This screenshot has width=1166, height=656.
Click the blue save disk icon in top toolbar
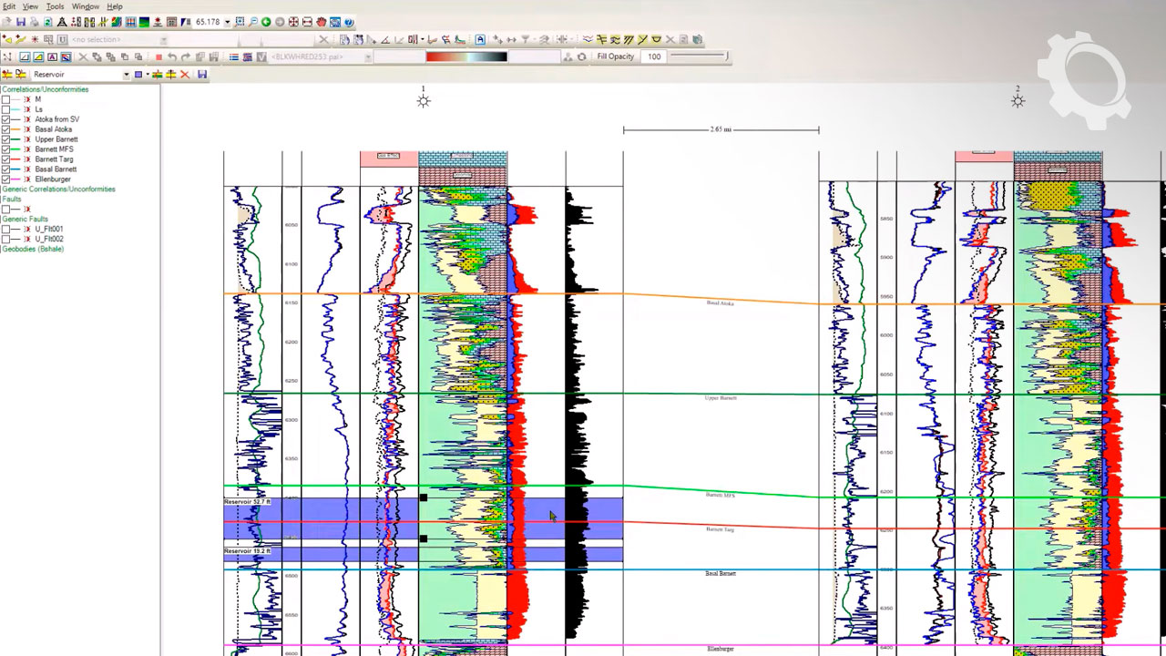pos(21,22)
